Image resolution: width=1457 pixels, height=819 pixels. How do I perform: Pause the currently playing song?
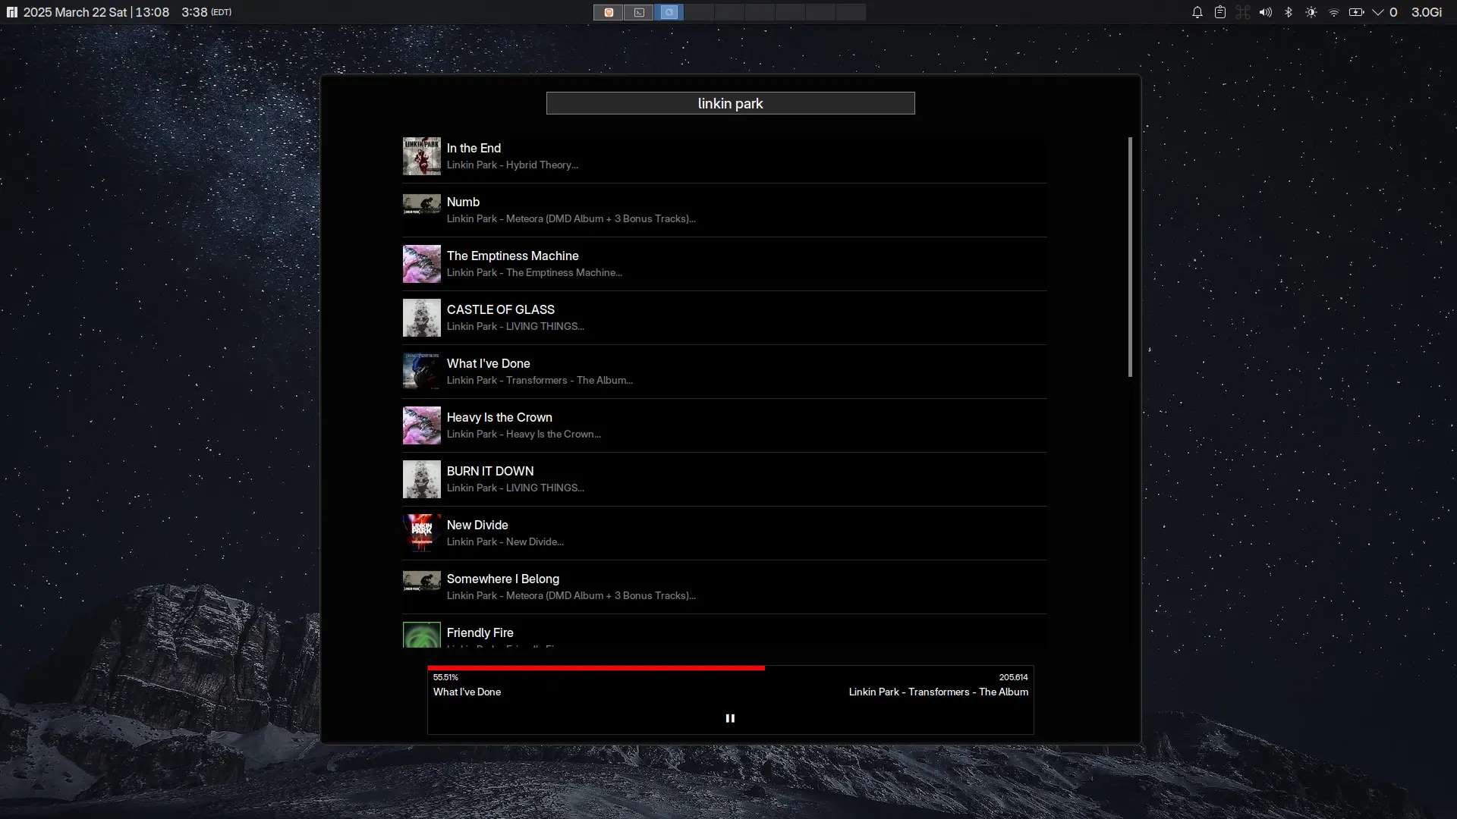pos(730,718)
